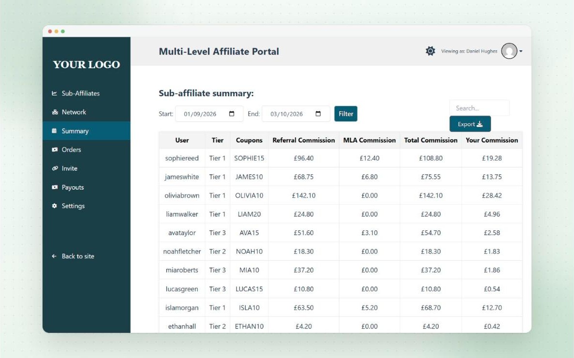Select user ethanhall in table
The width and height of the screenshot is (574, 358).
tap(182, 326)
